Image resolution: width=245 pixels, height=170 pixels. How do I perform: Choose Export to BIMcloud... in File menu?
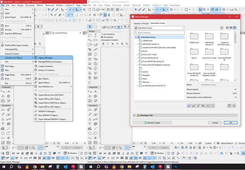point(17,34)
